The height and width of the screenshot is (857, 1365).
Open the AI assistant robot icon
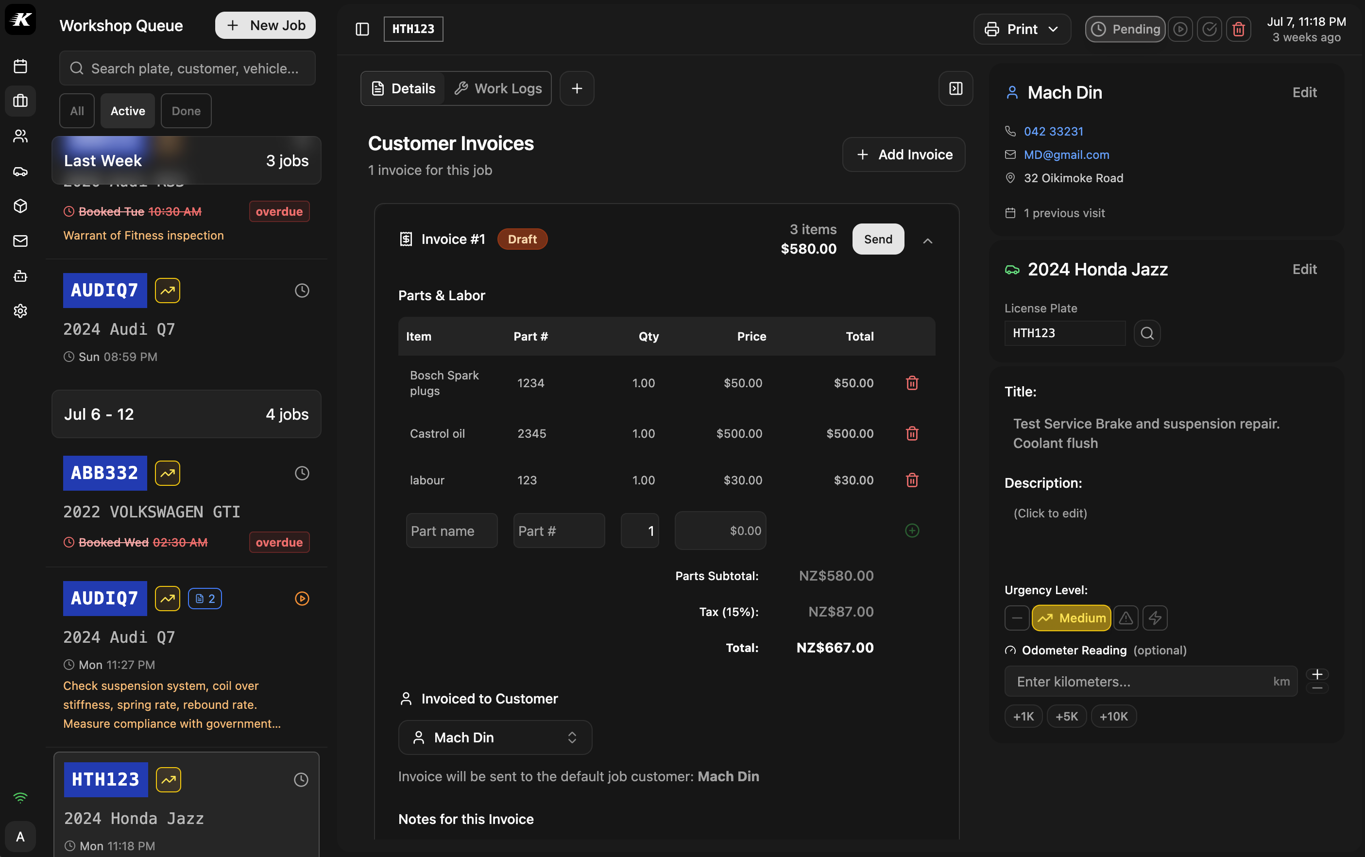coord(20,276)
